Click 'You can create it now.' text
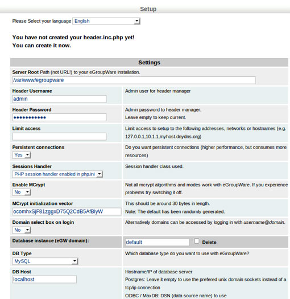Image resolution: width=290 pixels, height=299 pixels. 42,46
